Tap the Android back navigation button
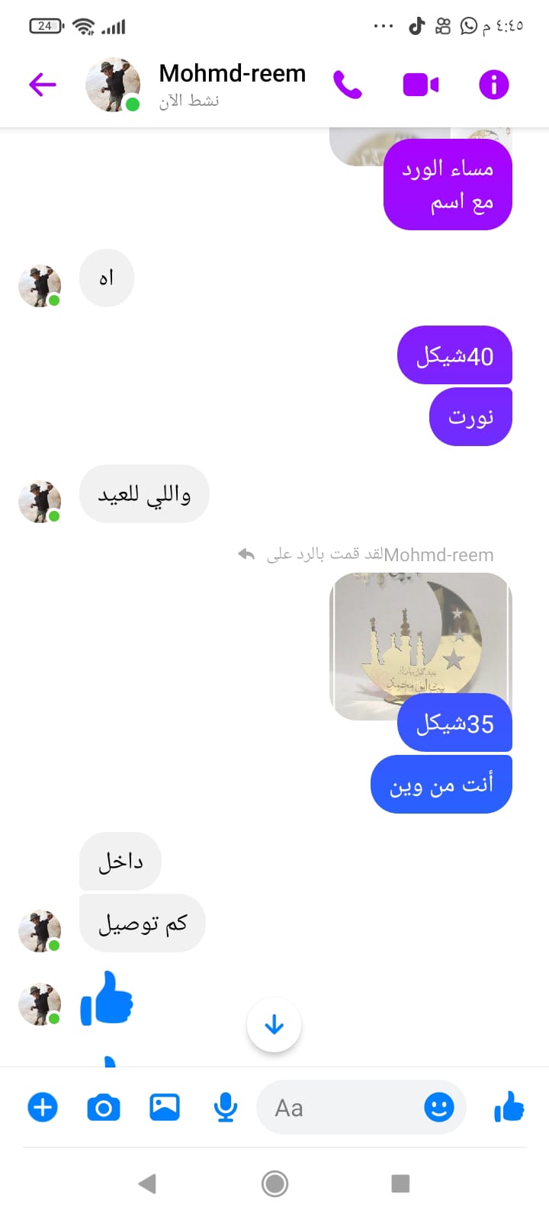 click(147, 1183)
